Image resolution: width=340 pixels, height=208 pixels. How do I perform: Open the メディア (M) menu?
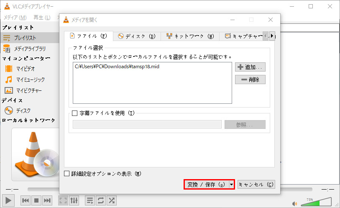[x=15, y=17]
